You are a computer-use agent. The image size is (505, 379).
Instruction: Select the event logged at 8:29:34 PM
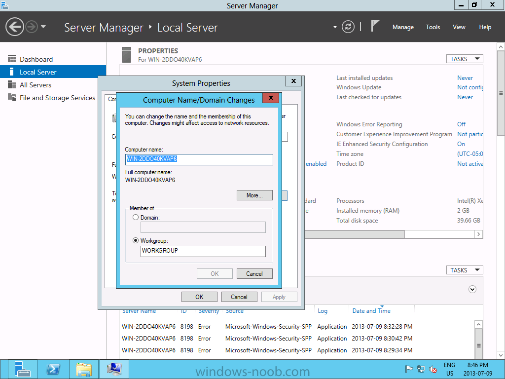tap(267, 350)
